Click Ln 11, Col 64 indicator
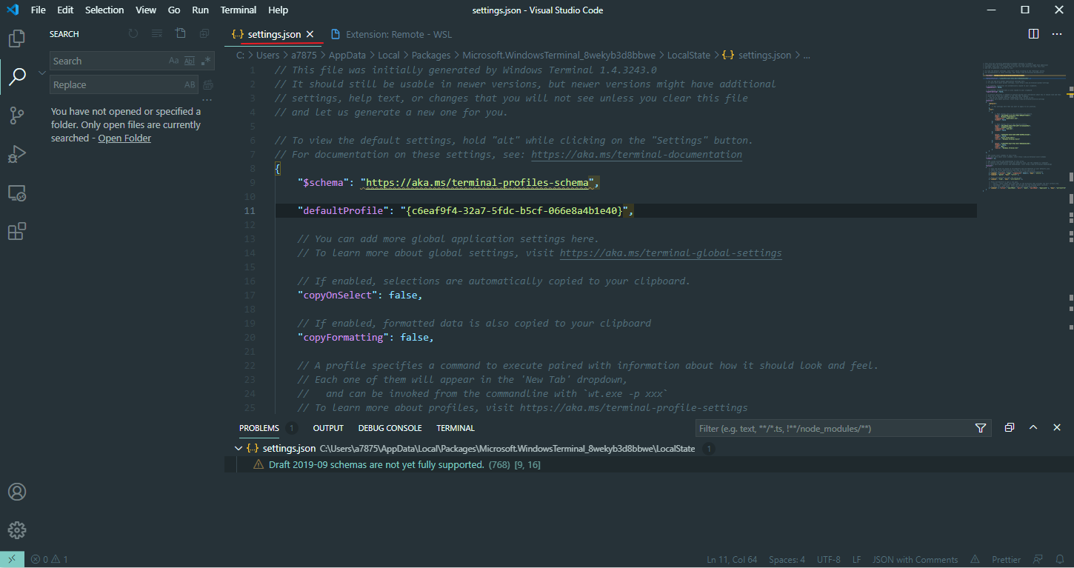 732,559
